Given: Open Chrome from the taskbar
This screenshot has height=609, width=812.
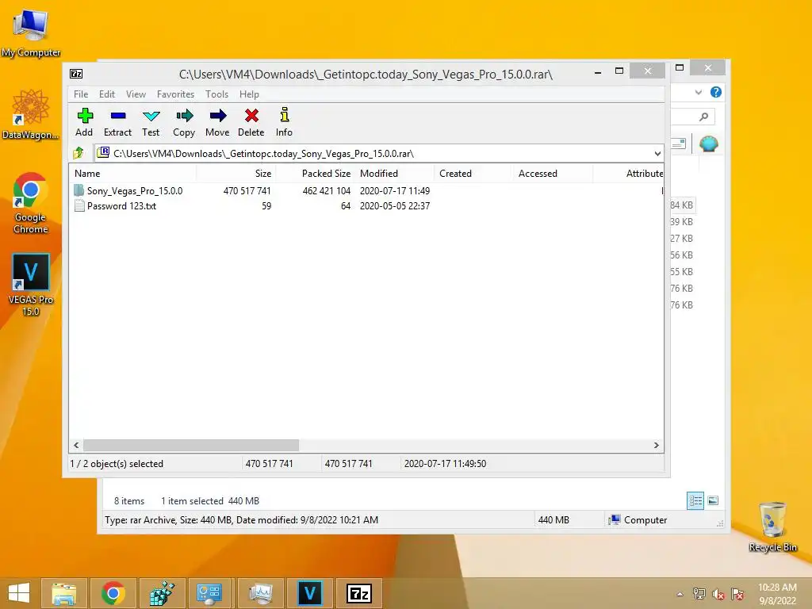Looking at the screenshot, I should pyautogui.click(x=113, y=593).
